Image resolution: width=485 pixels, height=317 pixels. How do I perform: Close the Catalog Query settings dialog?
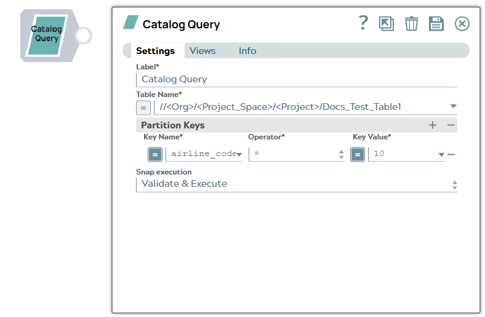click(462, 24)
